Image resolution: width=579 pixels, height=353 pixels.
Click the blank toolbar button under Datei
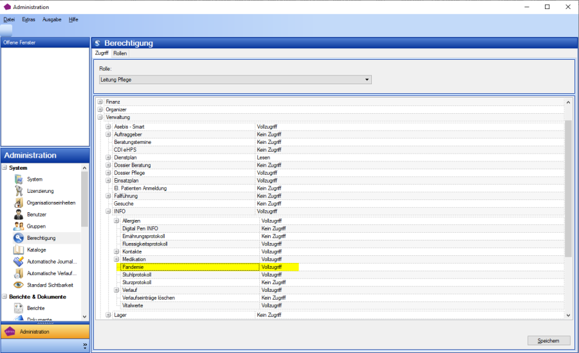click(6, 30)
